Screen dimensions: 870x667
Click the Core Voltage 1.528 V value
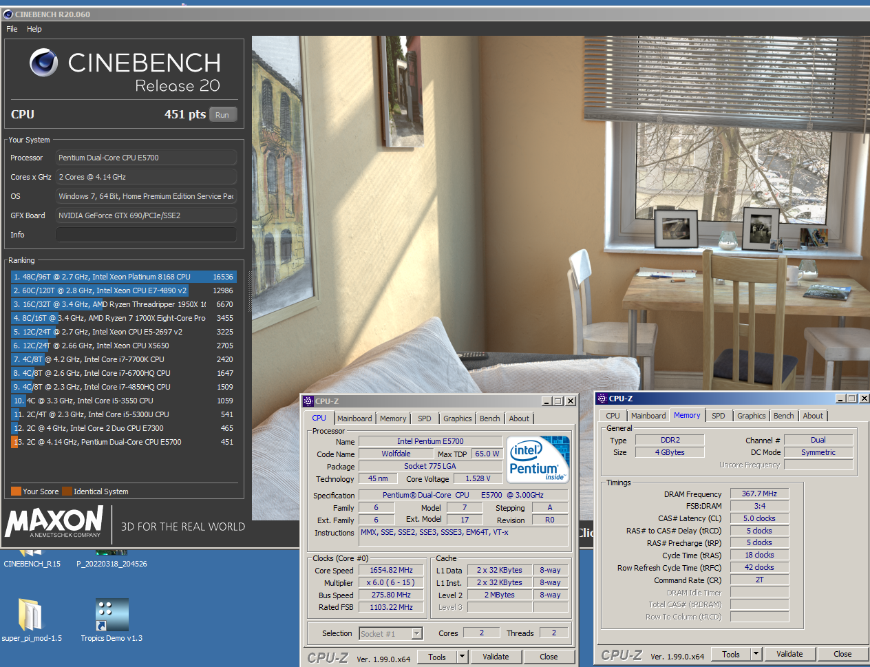tap(478, 478)
